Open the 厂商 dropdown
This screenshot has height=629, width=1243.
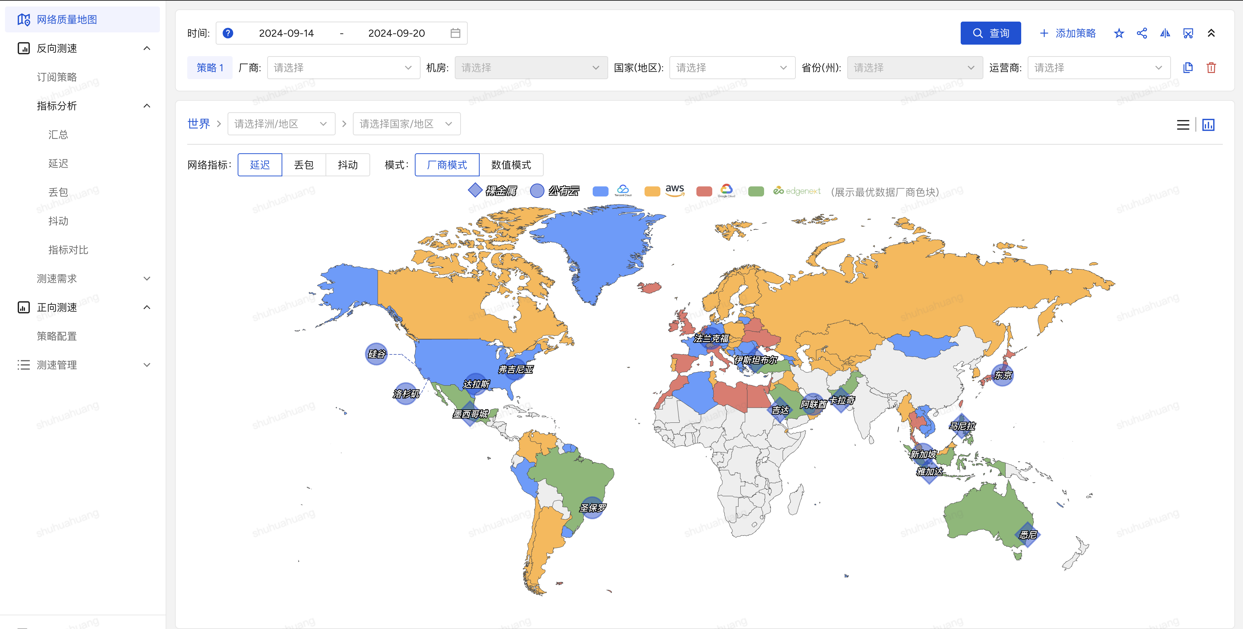pos(343,68)
